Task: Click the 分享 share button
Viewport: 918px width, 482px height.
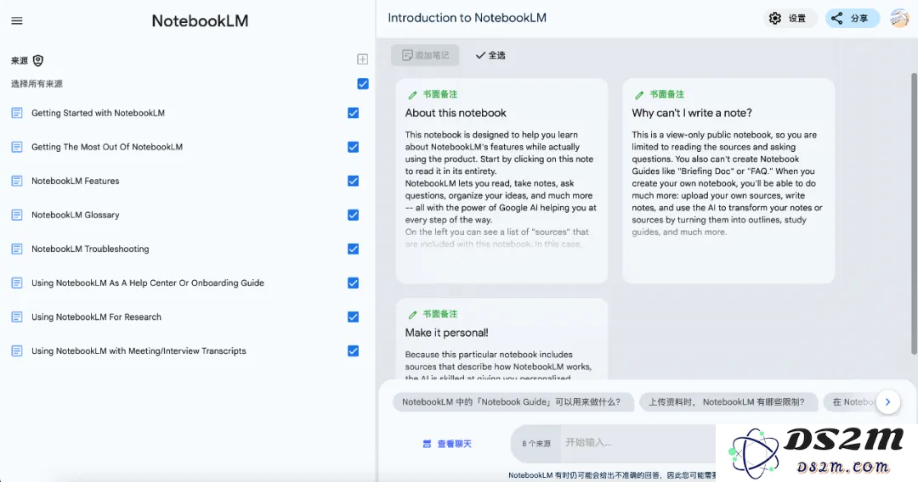Action: point(853,18)
